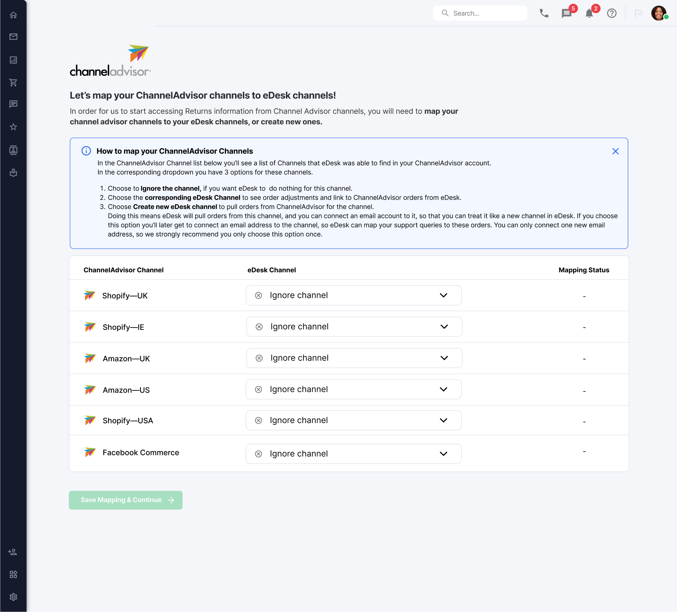Open the Shopify—USA channel dropdown
Screen dimensions: 677x612
[353, 420]
